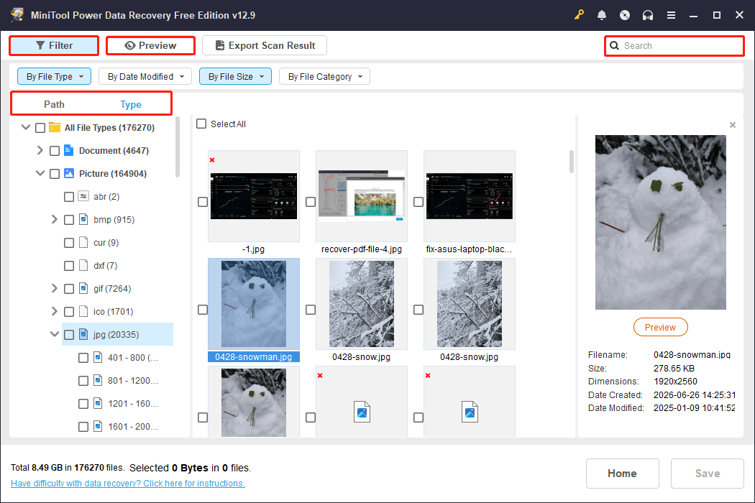Tick the Document (4647) checkbox

55,151
